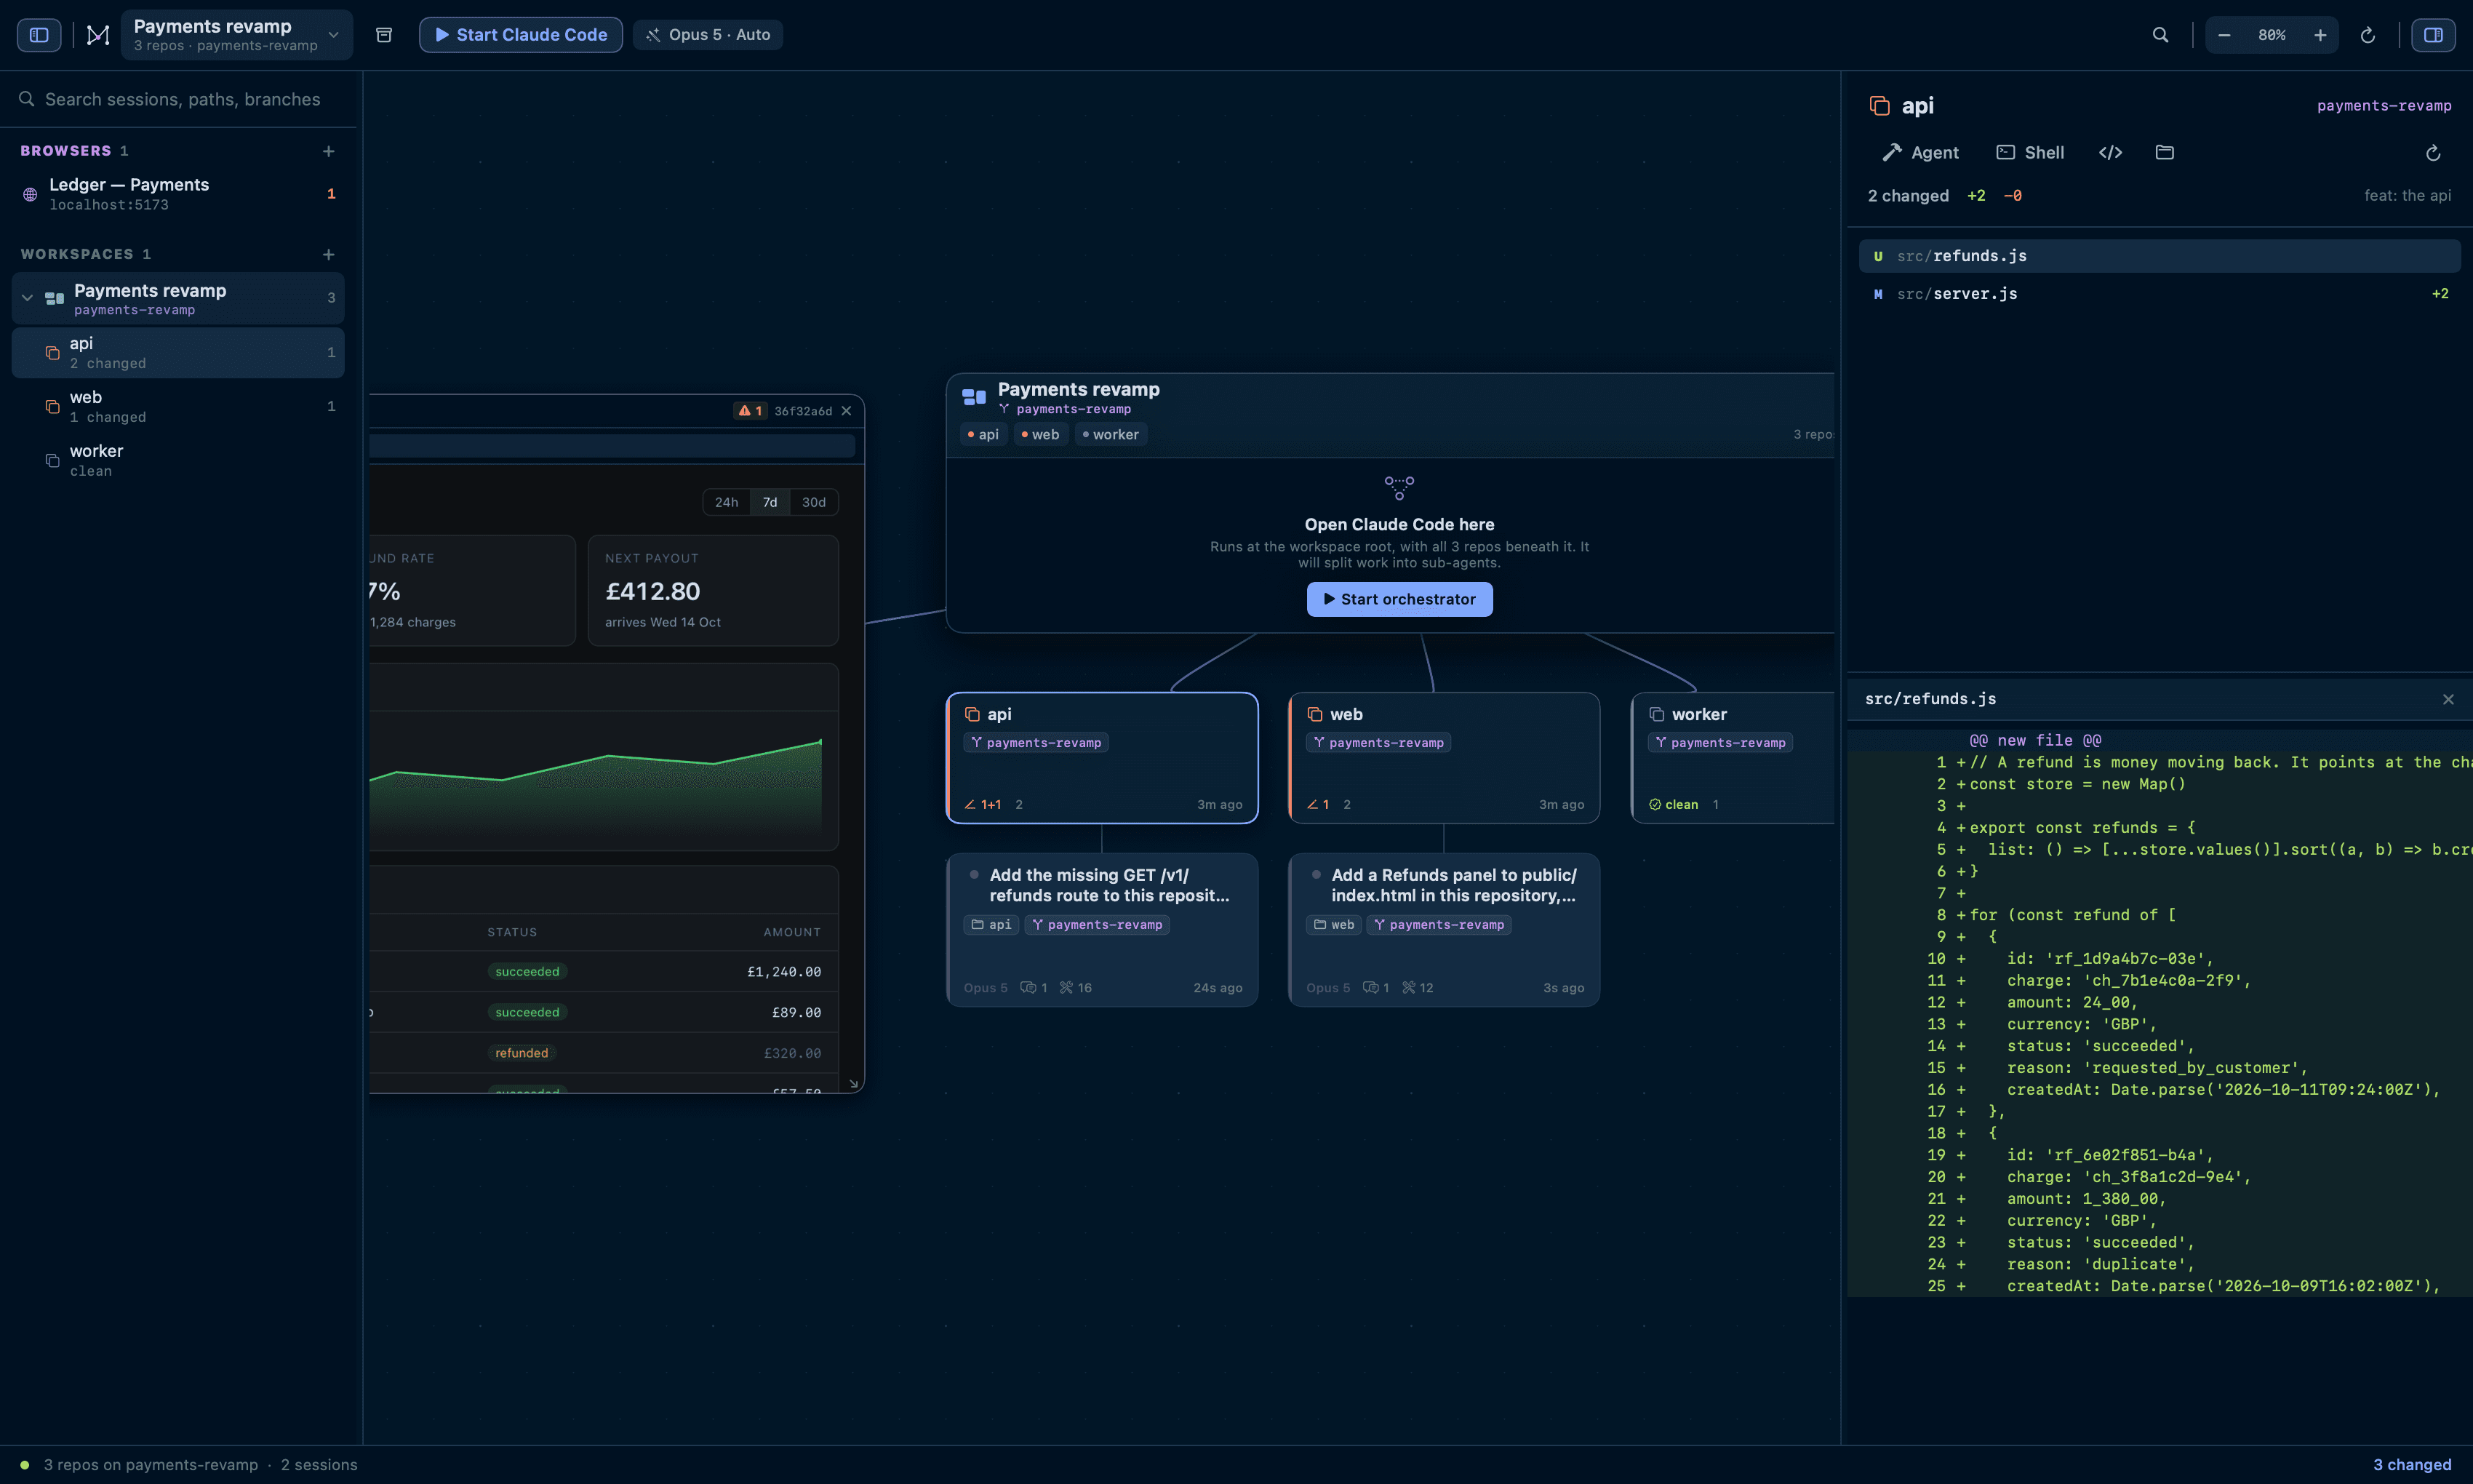Click the api chip in workspace card
The width and height of the screenshot is (2473, 1484).
tap(983, 434)
